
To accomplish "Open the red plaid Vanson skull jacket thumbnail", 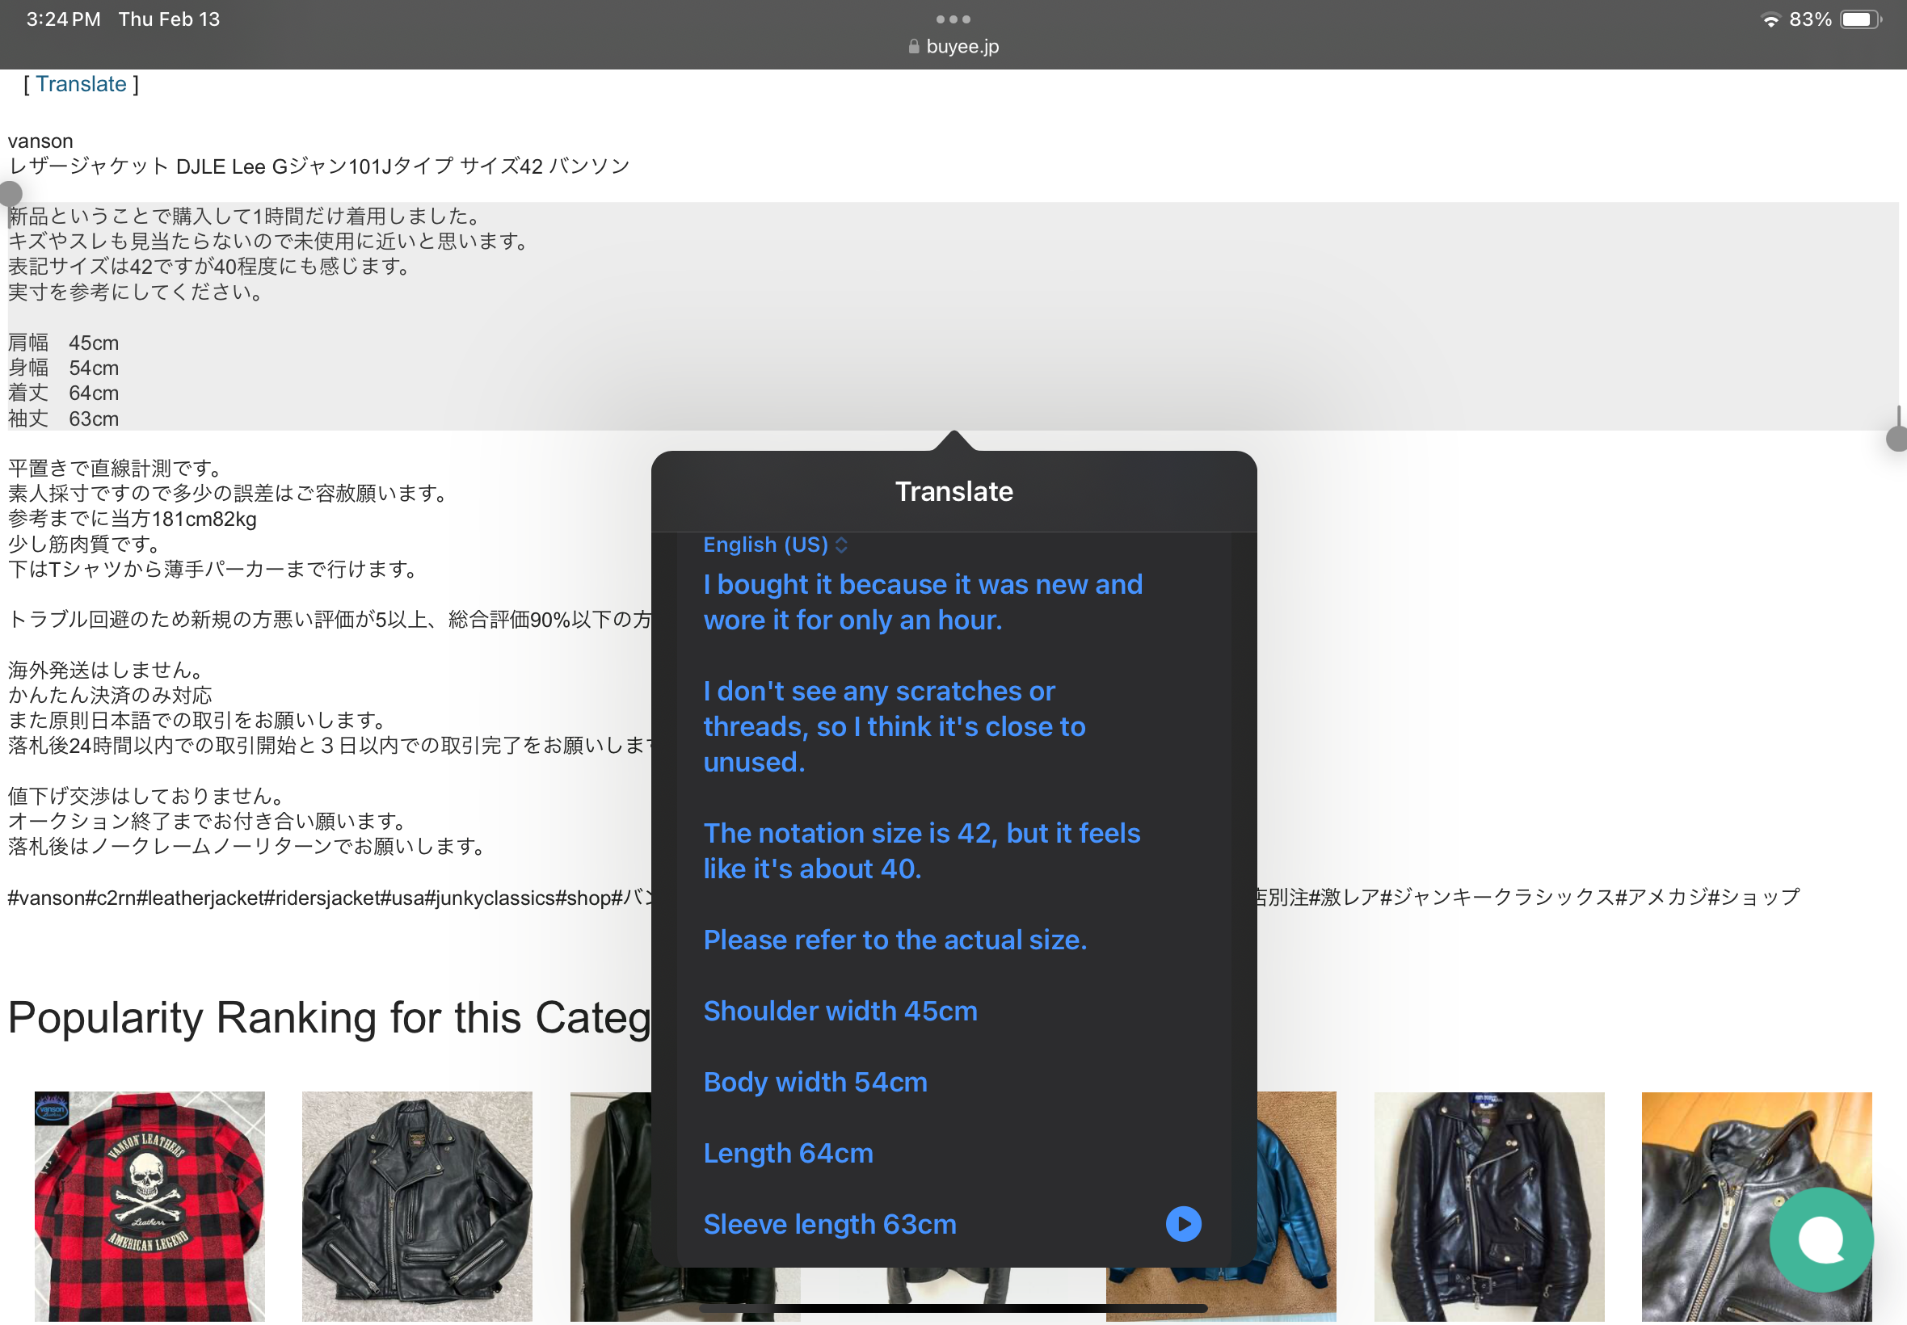I will [149, 1208].
